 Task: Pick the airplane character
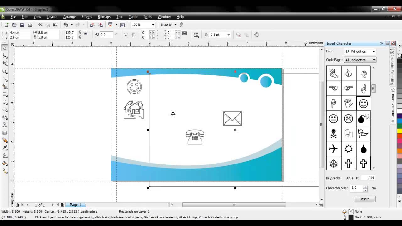tap(334, 148)
